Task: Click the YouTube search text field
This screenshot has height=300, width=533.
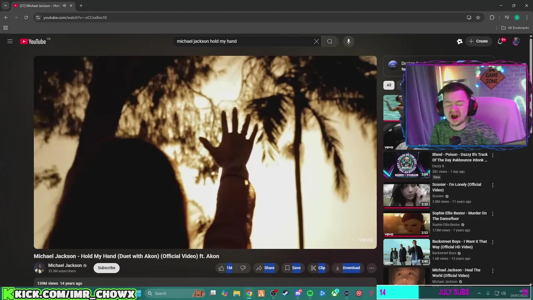Action: tap(244, 41)
